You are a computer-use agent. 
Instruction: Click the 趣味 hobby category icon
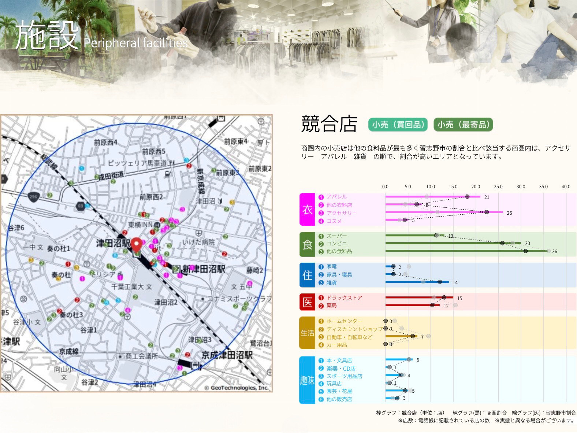pos(307,380)
